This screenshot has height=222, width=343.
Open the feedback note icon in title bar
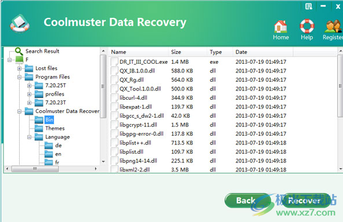tap(308, 6)
